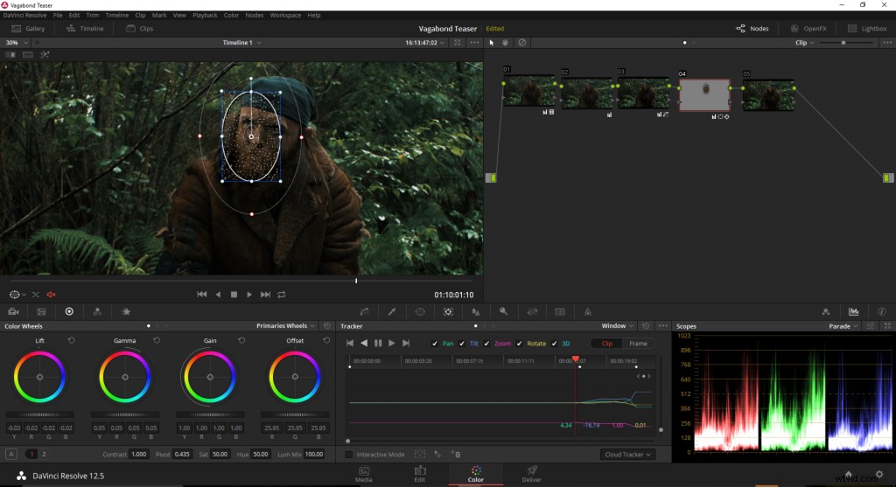Disable the Rotate tracking checkbox

[520, 344]
